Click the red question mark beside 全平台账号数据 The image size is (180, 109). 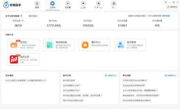(x=21, y=16)
